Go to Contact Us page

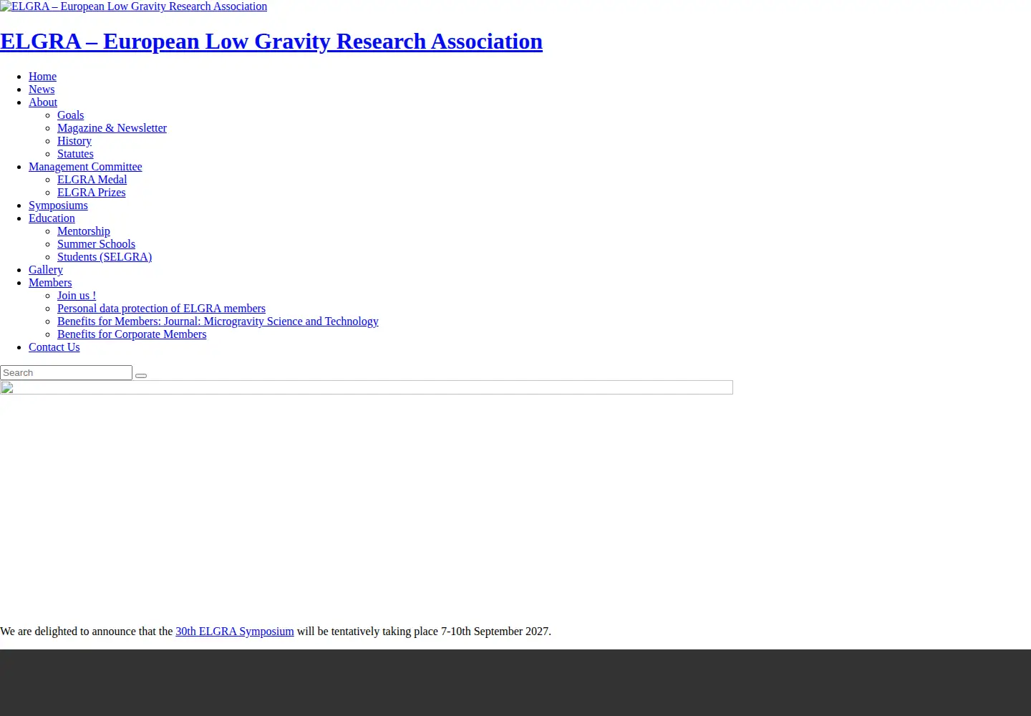[54, 347]
